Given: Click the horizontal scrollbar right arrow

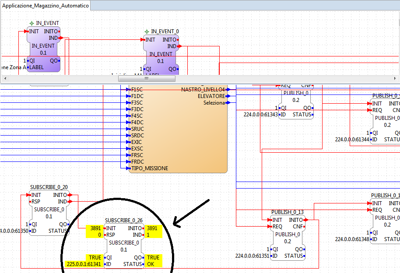Looking at the screenshot, I should 395,79.
